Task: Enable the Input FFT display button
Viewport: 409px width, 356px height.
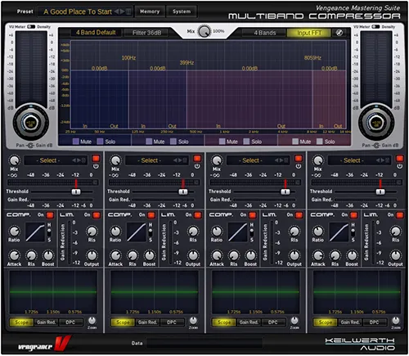Action: coord(309,33)
